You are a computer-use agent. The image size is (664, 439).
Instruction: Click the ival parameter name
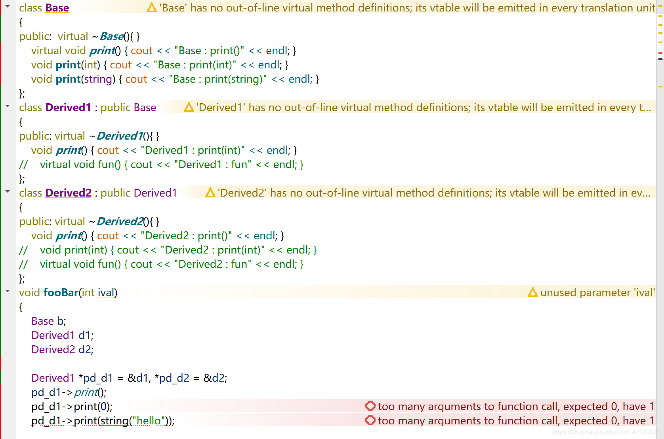click(106, 293)
